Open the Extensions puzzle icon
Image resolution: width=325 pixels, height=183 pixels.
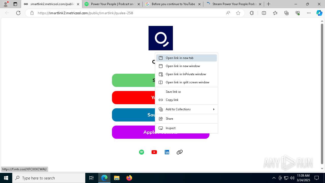(252, 13)
